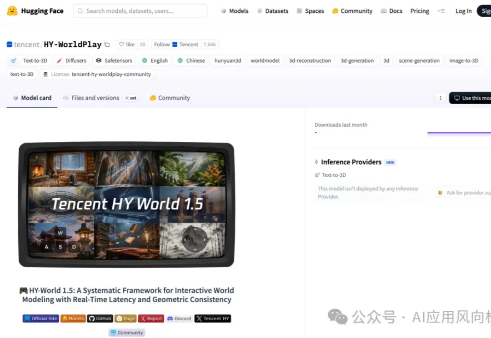Go to the Datasets page
The image size is (491, 338).
(272, 11)
